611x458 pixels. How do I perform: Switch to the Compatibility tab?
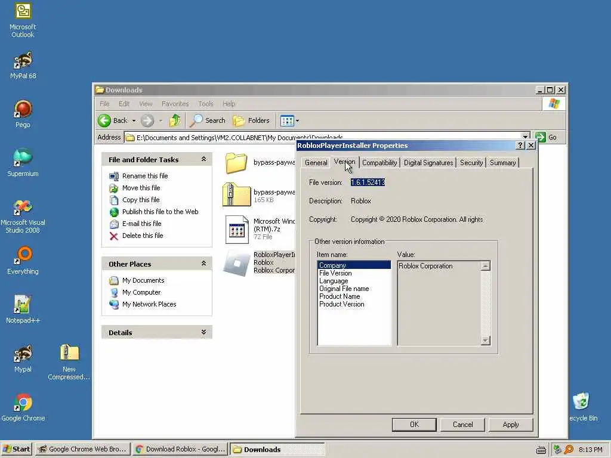coord(379,163)
